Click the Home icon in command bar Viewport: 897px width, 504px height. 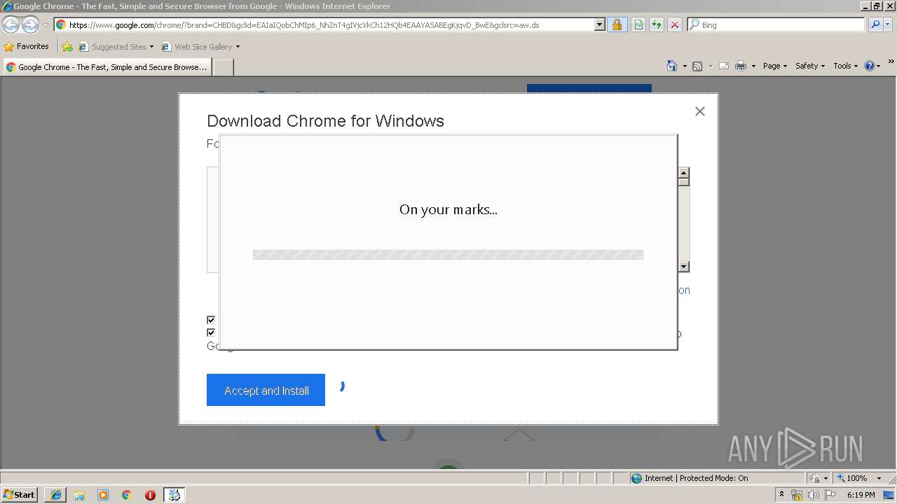coord(672,66)
